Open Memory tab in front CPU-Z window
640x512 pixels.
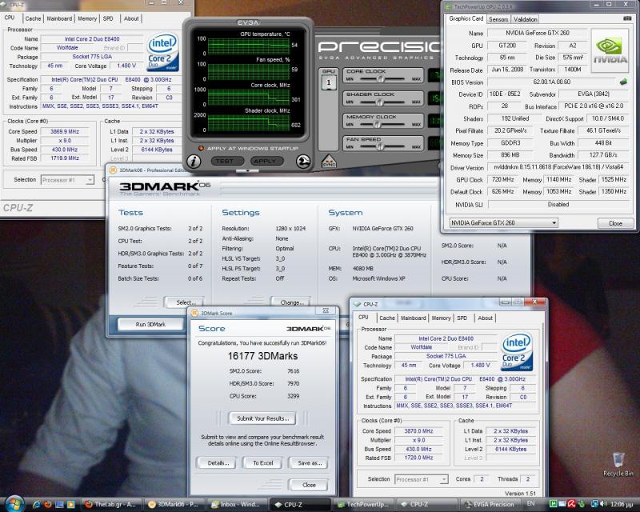point(441,318)
